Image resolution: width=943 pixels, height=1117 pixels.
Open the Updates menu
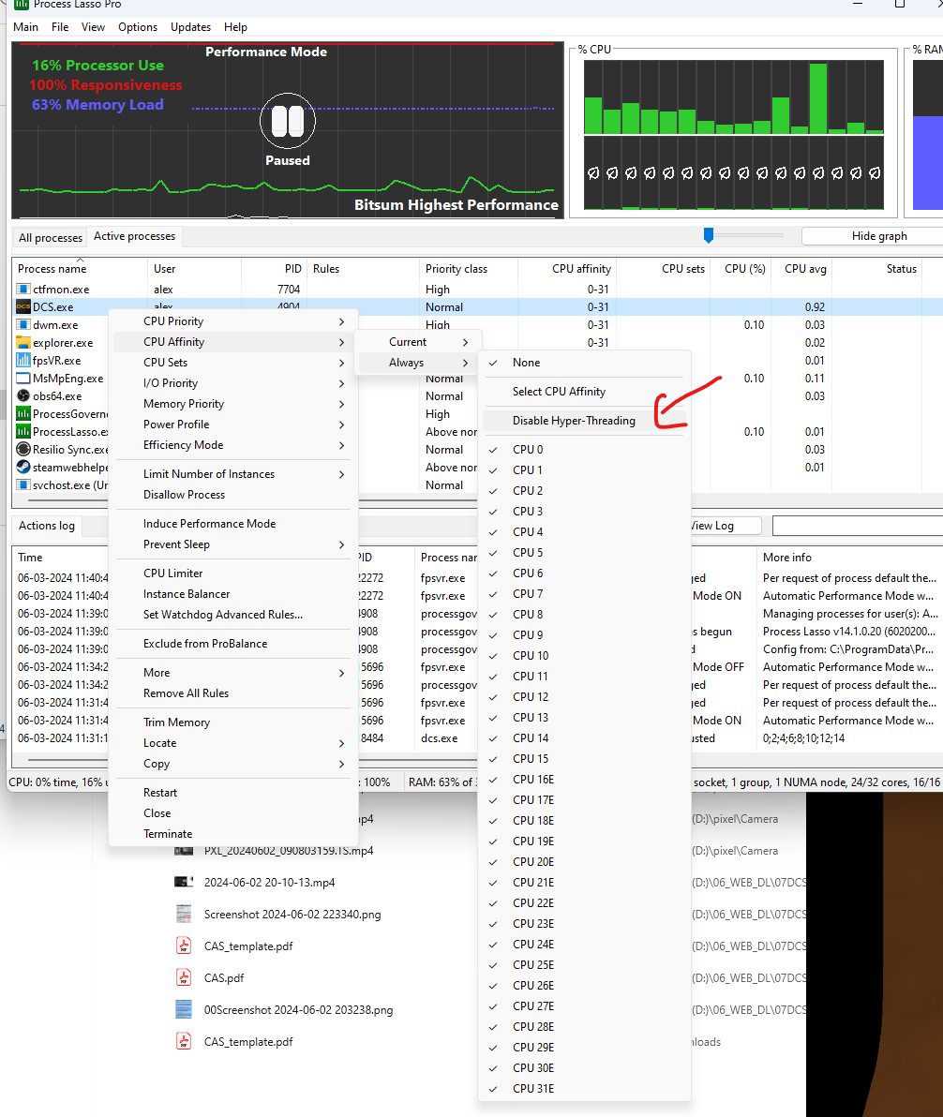(190, 27)
